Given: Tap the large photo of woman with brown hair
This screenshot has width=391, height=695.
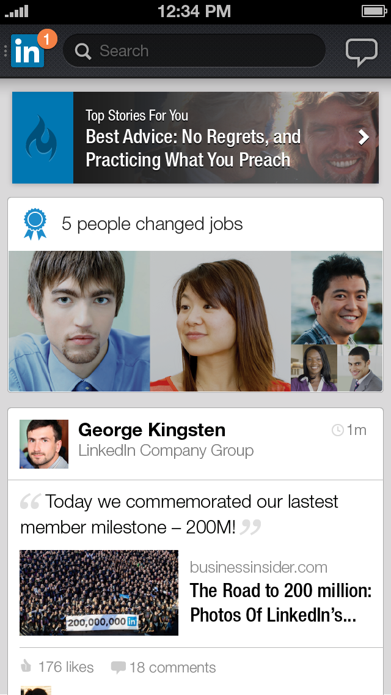Looking at the screenshot, I should [220, 321].
